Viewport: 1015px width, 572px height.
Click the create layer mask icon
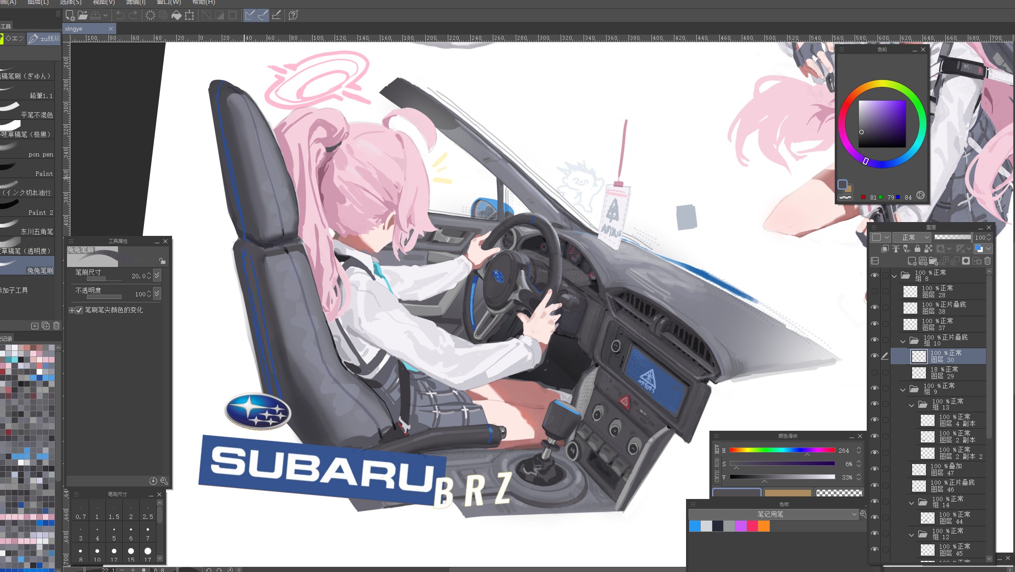[966, 261]
